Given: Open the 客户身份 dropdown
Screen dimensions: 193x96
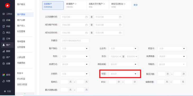Looking at the screenshot, I should [75, 49].
